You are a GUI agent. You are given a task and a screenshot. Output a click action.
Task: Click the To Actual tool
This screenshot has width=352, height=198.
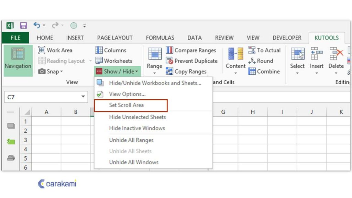(264, 50)
